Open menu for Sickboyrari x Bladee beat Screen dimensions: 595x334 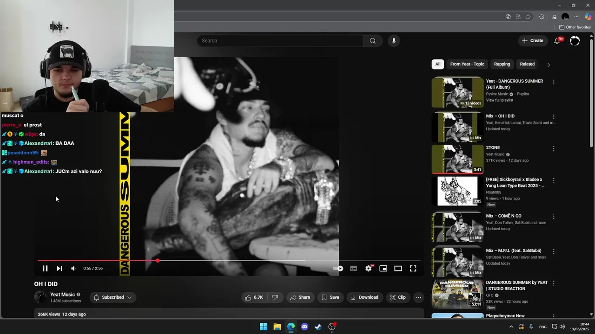pos(554,180)
